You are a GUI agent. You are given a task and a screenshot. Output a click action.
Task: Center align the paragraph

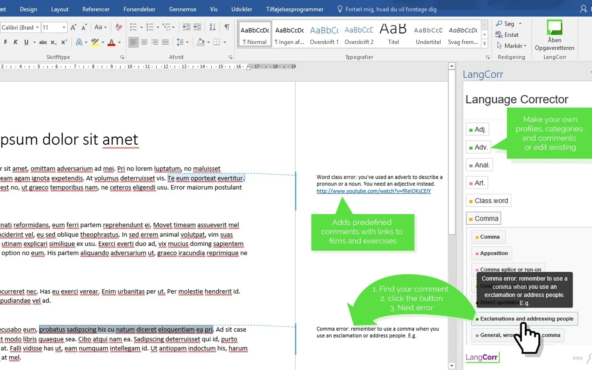pos(144,42)
